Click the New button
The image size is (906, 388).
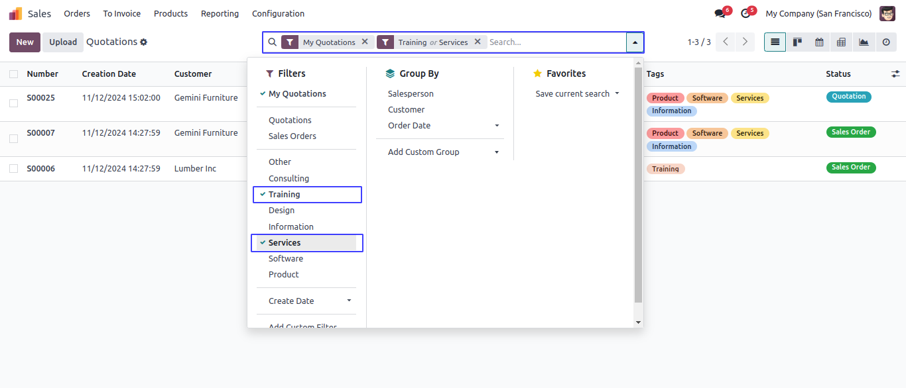pyautogui.click(x=25, y=42)
